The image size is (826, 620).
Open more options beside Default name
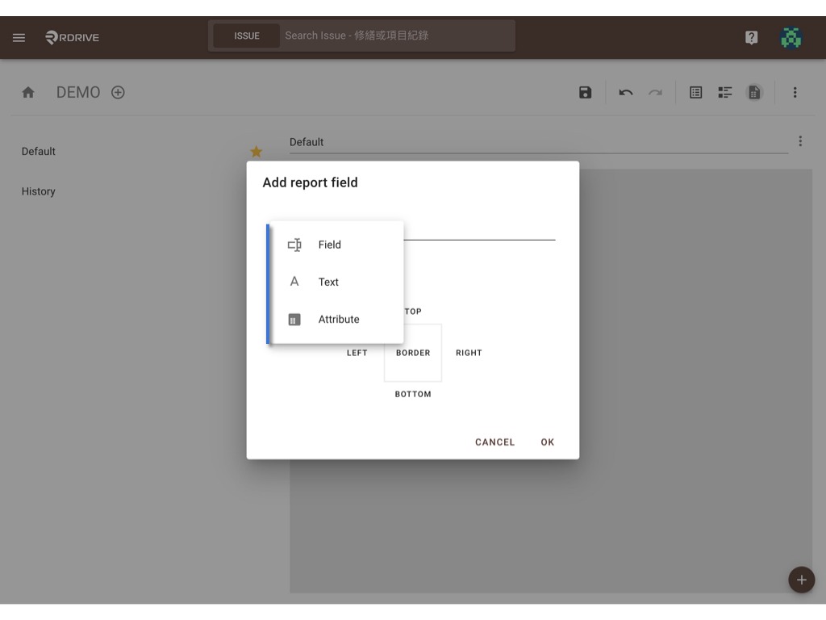point(800,141)
